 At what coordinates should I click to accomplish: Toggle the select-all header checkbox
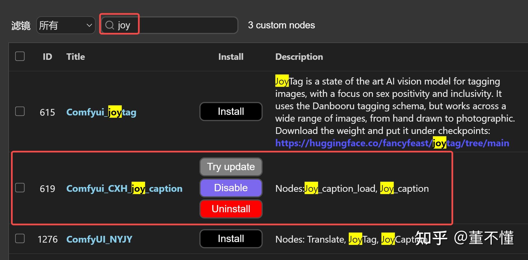tap(20, 56)
